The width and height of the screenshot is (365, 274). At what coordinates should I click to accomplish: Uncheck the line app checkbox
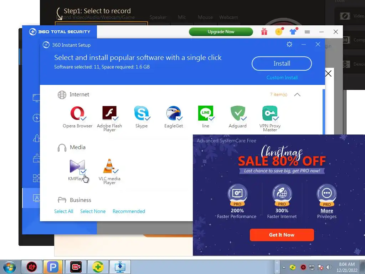pyautogui.click(x=212, y=118)
